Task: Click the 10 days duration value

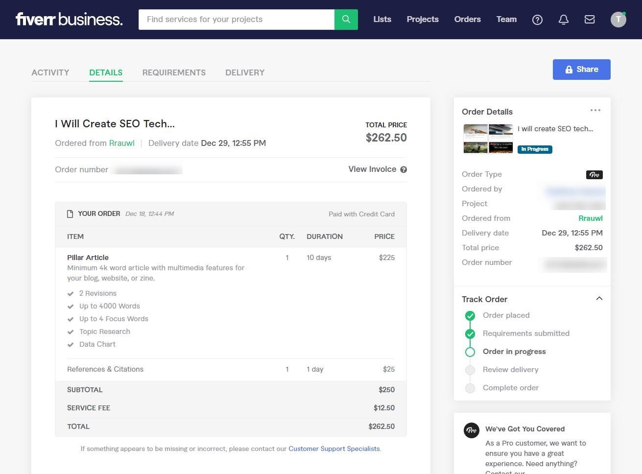Action: pyautogui.click(x=319, y=258)
